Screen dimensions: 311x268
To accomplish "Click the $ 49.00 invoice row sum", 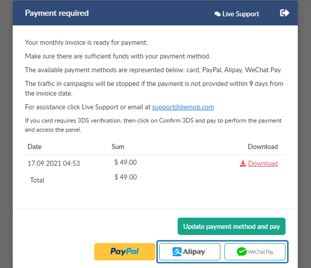I will tap(125, 162).
